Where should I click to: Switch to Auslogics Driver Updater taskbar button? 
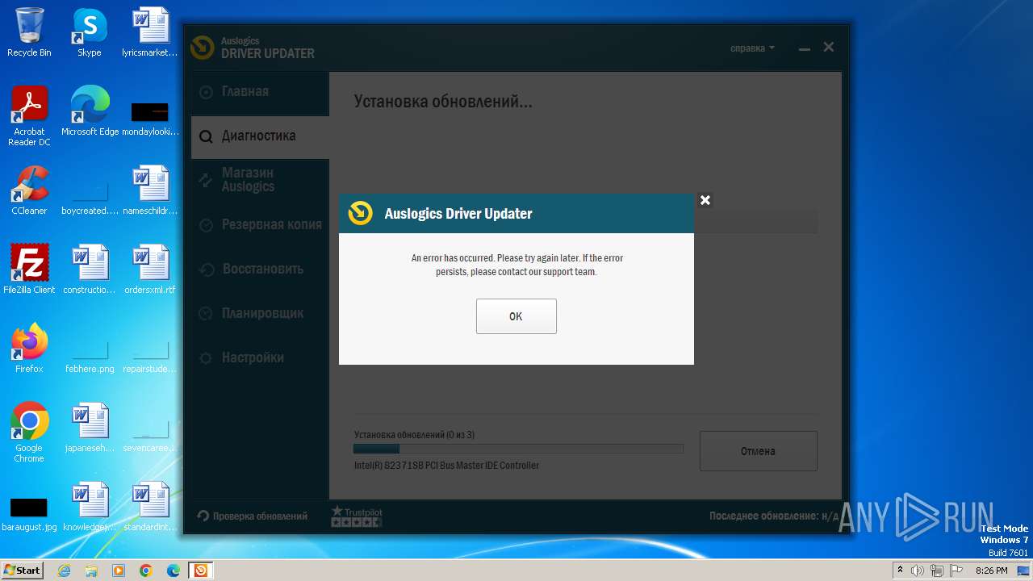200,571
